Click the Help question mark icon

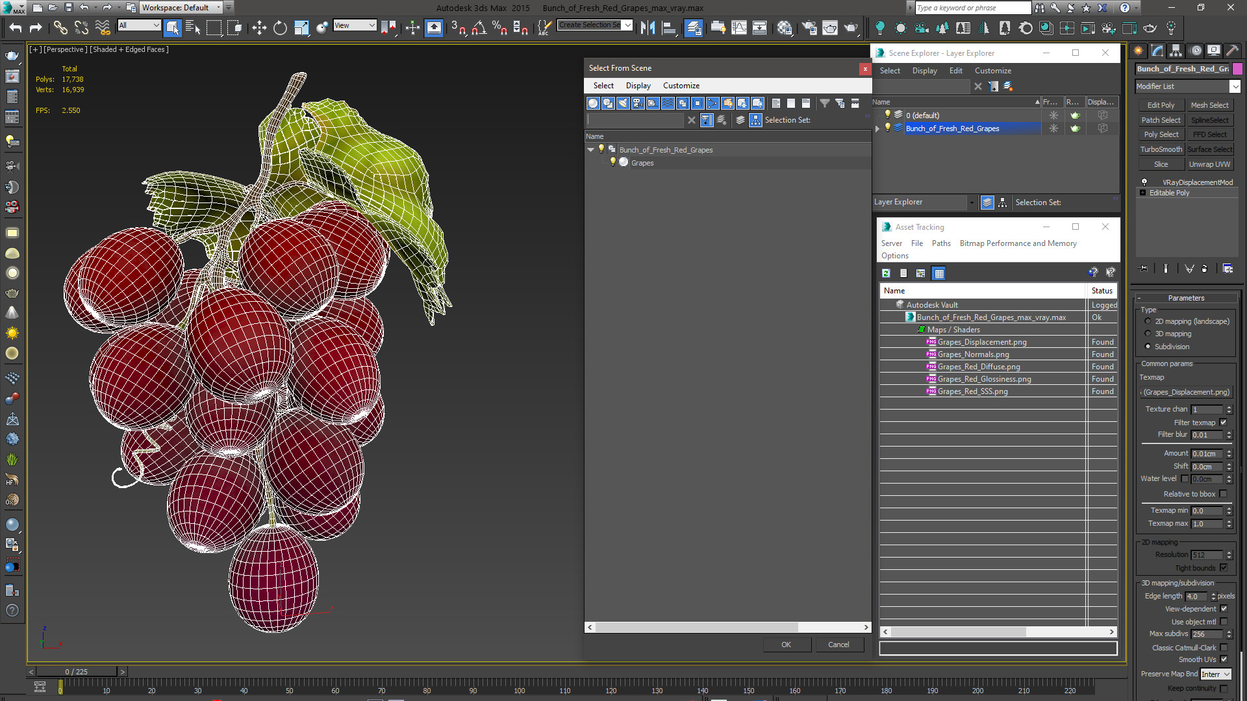tap(1125, 8)
